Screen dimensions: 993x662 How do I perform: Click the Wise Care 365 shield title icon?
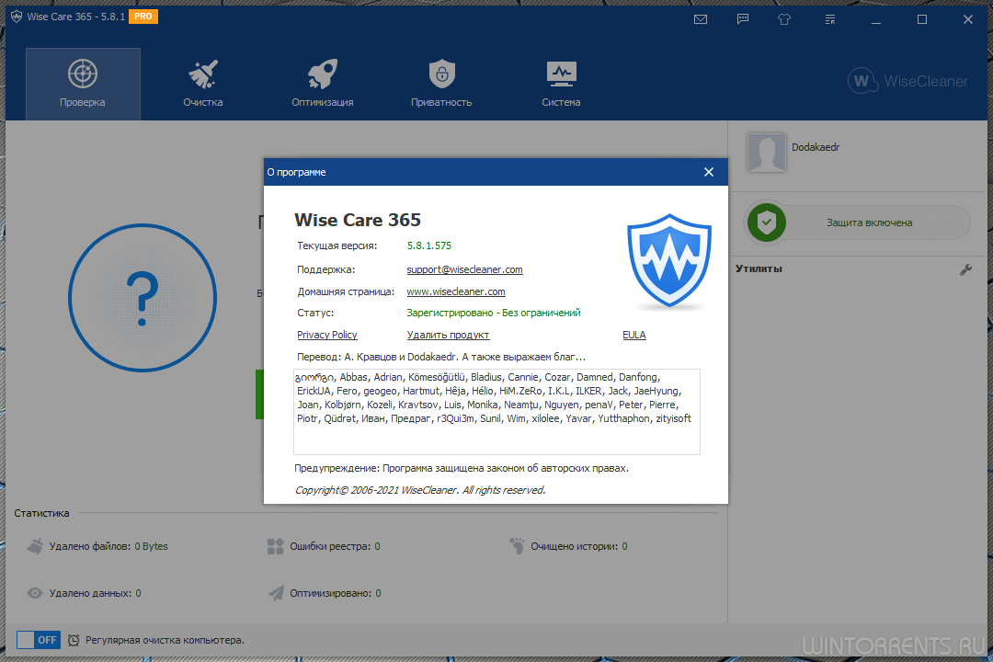(17, 17)
